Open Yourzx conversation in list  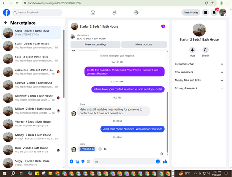pyautogui.click(x=31, y=124)
